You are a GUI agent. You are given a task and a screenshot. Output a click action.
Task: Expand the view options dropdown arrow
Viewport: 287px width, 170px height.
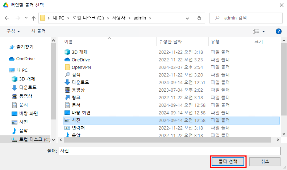point(263,31)
